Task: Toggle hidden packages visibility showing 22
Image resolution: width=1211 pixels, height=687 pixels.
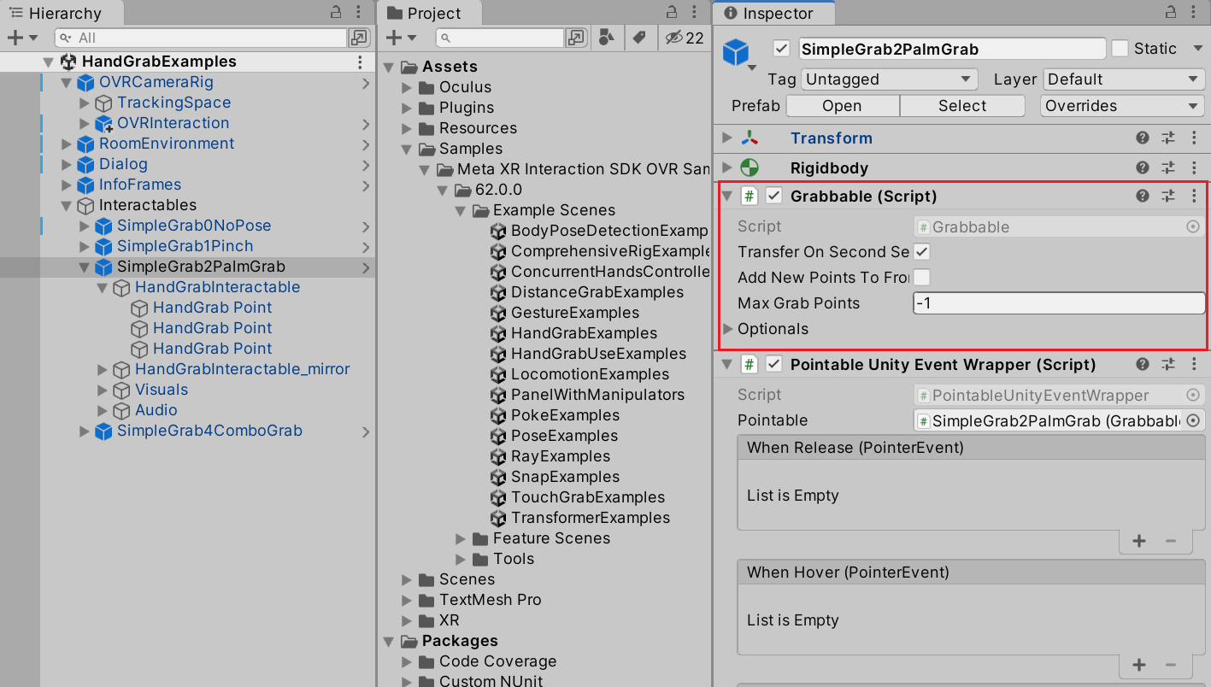Action: coord(685,38)
